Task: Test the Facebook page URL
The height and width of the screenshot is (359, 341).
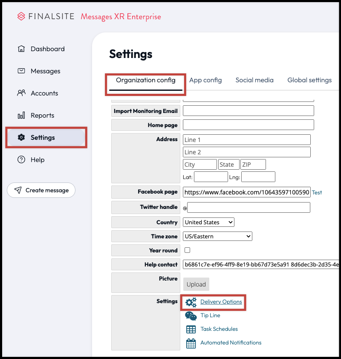Action: pyautogui.click(x=317, y=192)
